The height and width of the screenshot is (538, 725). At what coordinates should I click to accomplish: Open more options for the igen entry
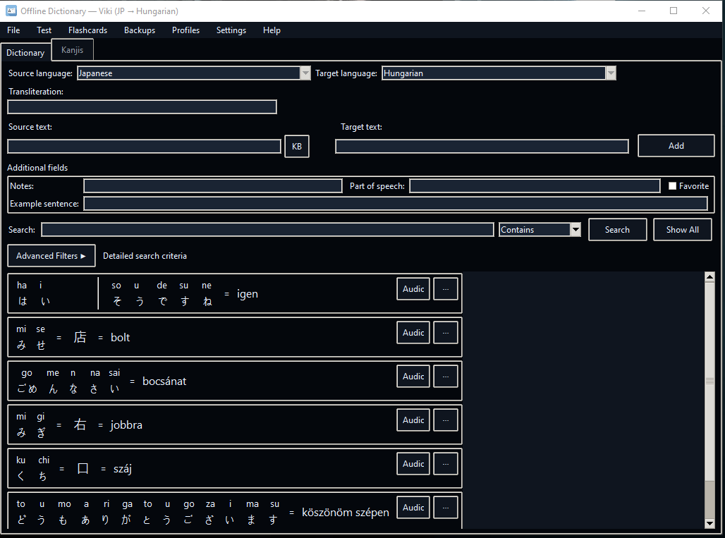446,289
